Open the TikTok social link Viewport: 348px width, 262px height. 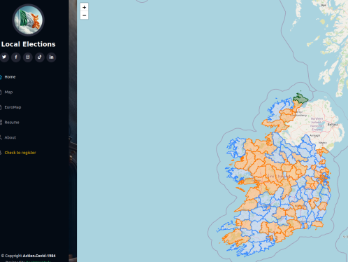coord(40,57)
